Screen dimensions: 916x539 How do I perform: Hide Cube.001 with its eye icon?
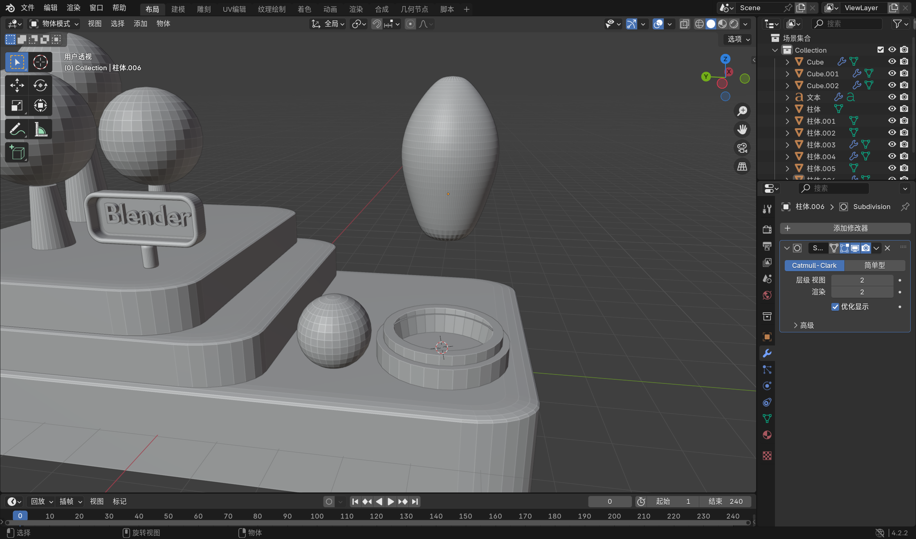pyautogui.click(x=892, y=73)
